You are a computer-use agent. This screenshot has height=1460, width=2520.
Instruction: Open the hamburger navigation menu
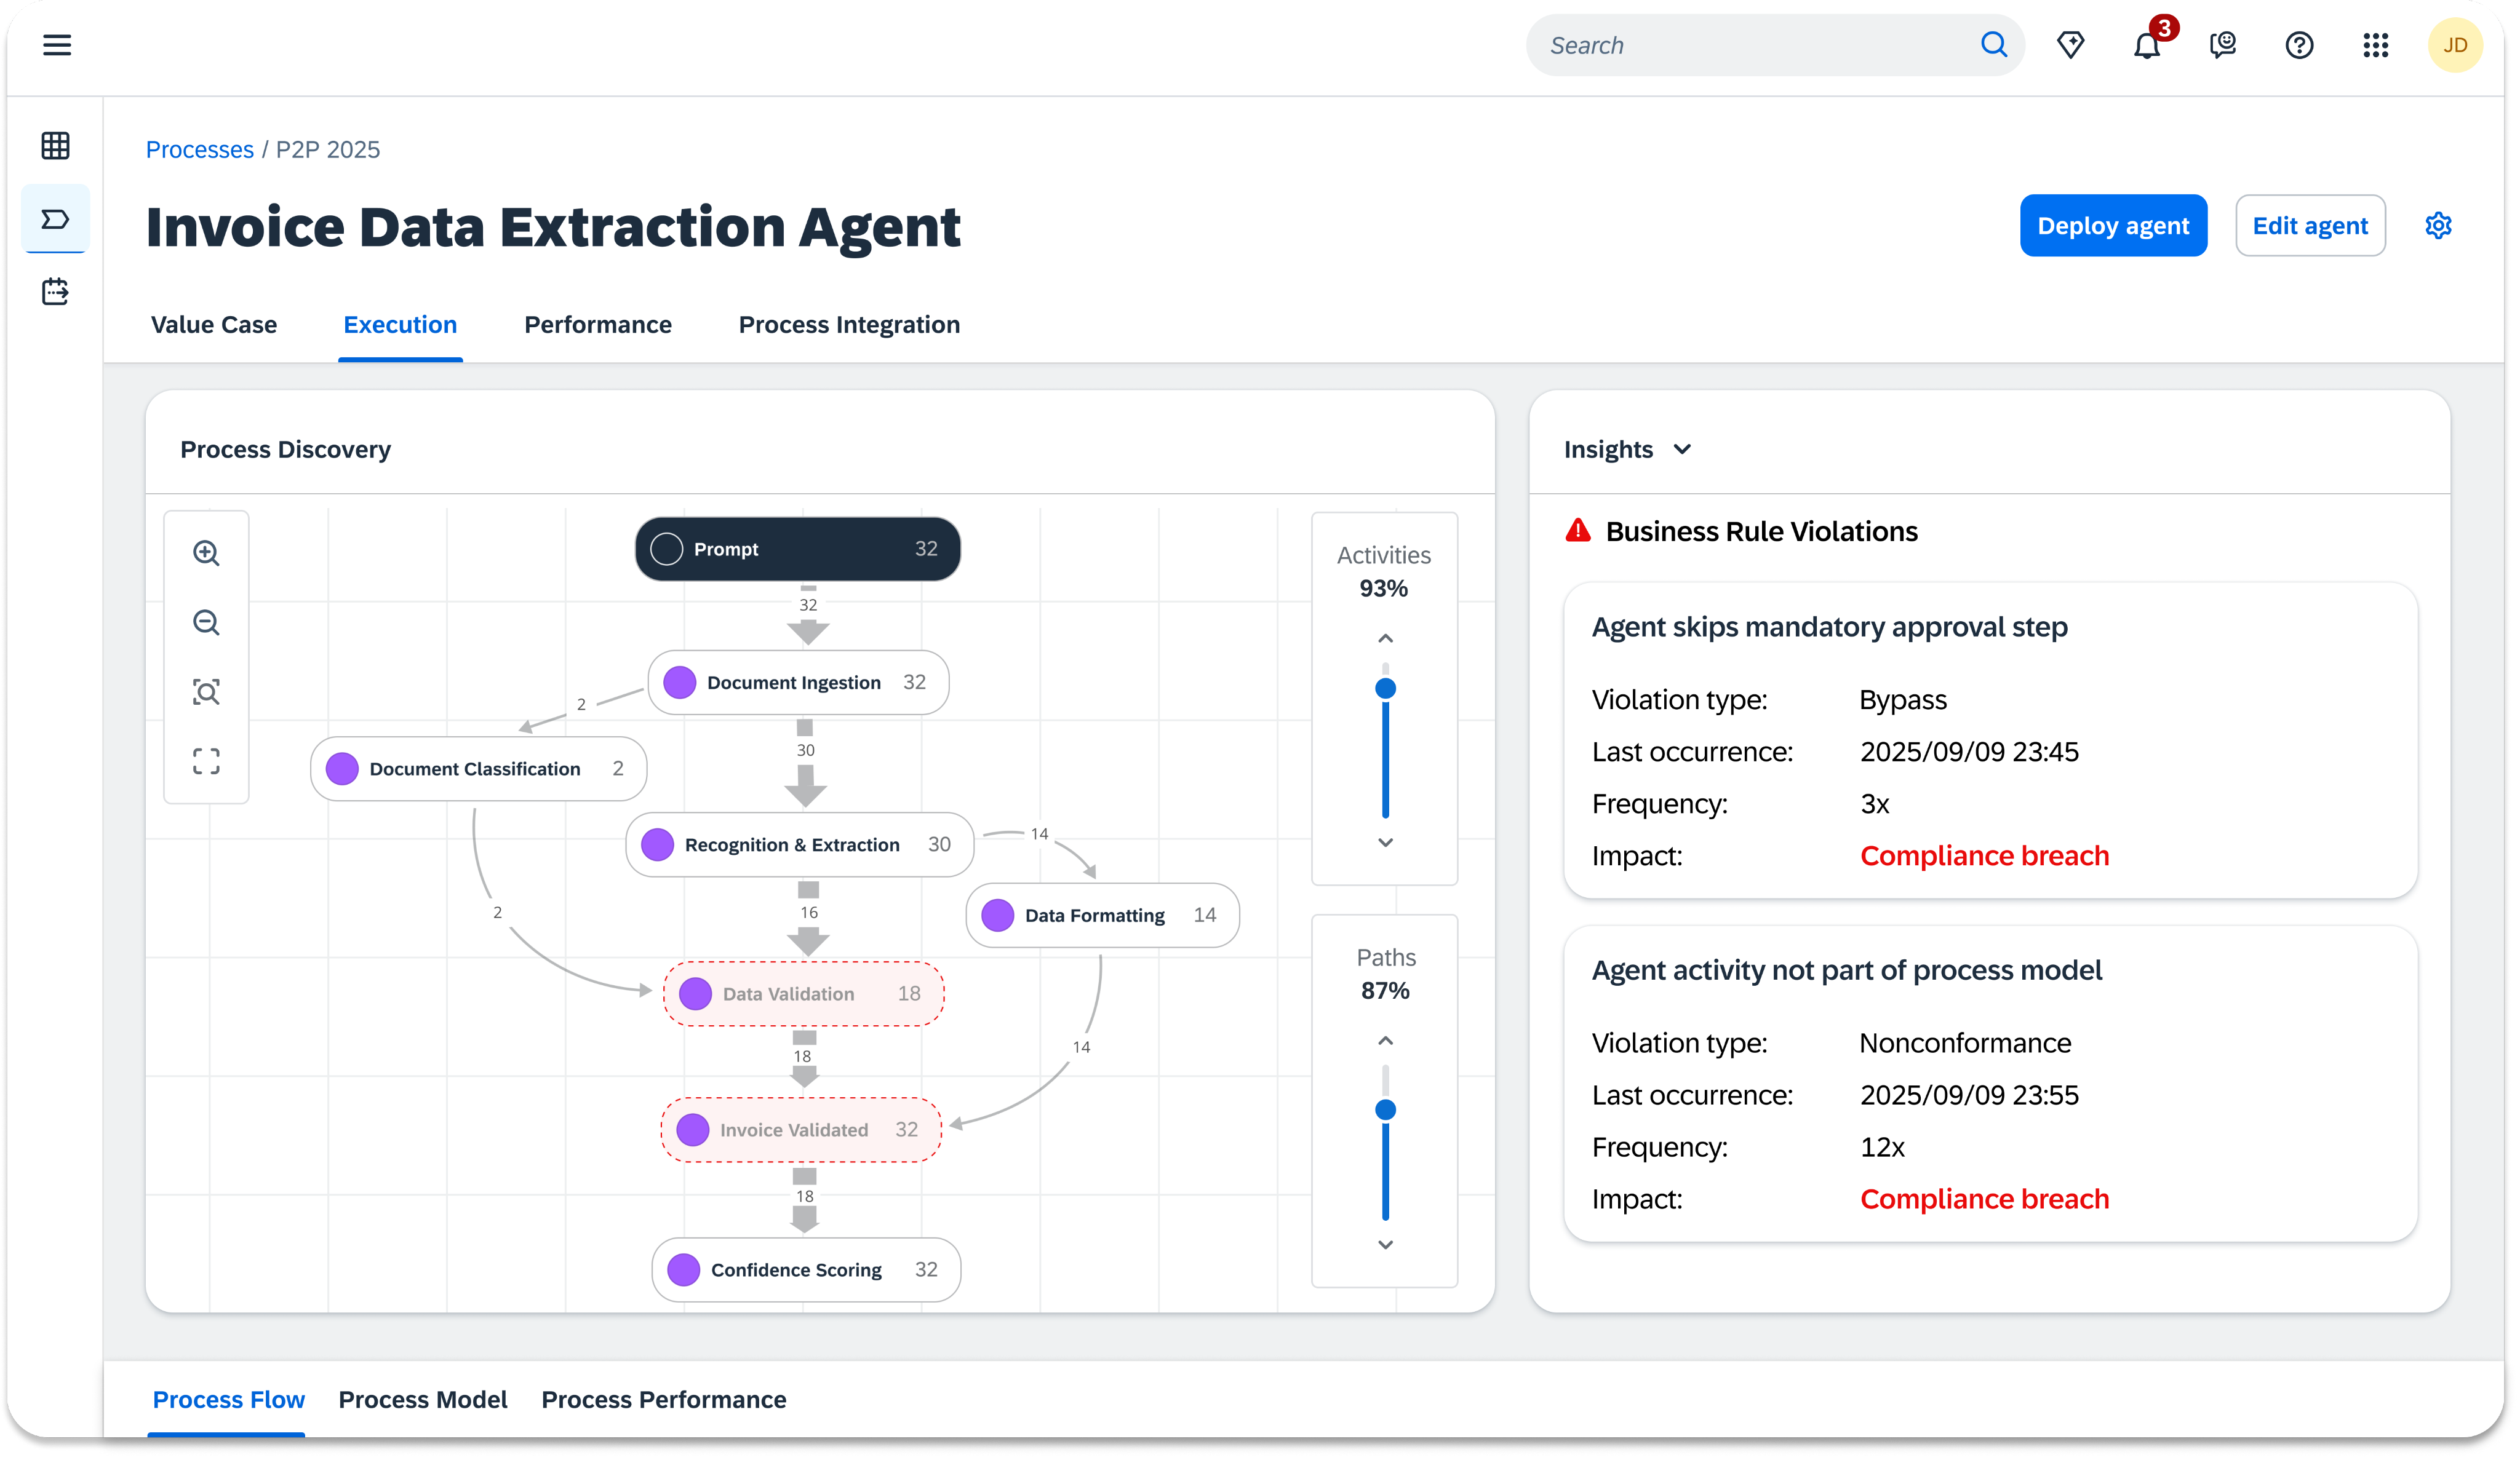(57, 45)
